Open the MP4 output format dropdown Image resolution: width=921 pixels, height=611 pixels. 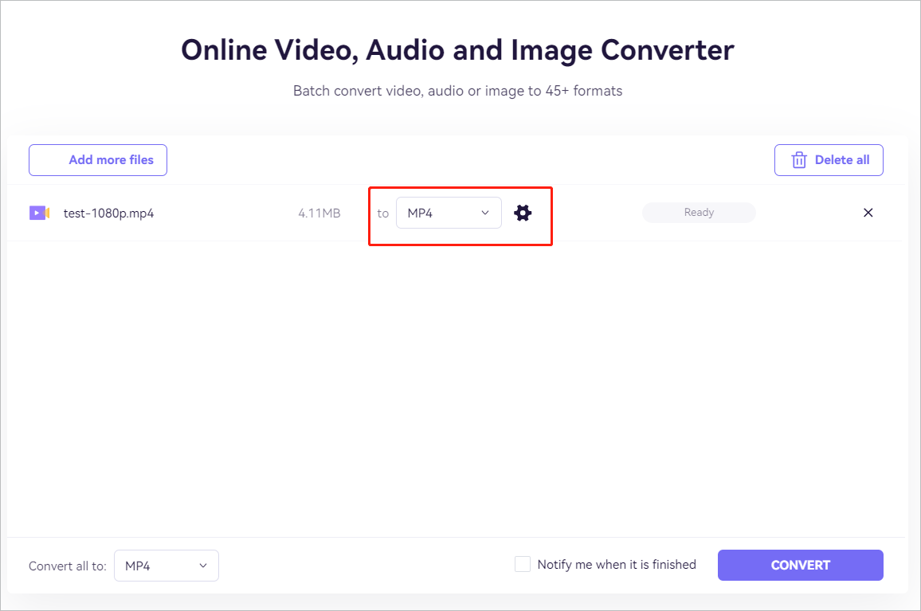[x=449, y=213]
